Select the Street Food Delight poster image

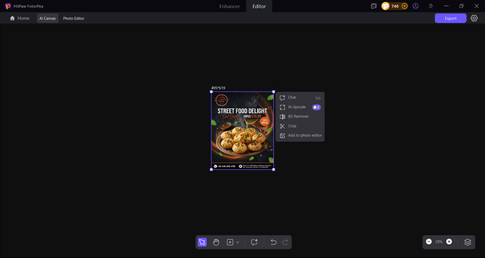point(242,131)
